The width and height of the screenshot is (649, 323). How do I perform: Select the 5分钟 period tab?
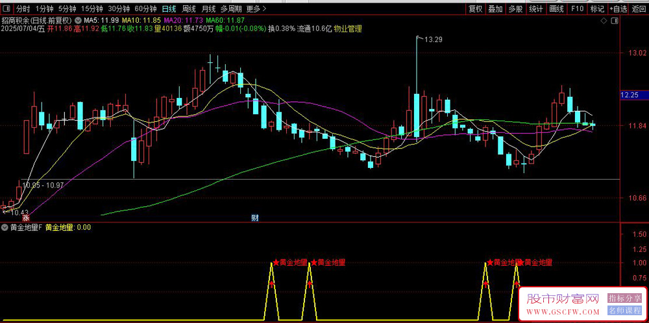(67, 8)
